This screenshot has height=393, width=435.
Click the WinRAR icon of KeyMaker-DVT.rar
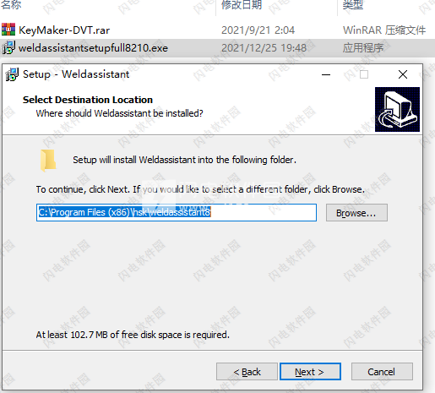click(8, 30)
